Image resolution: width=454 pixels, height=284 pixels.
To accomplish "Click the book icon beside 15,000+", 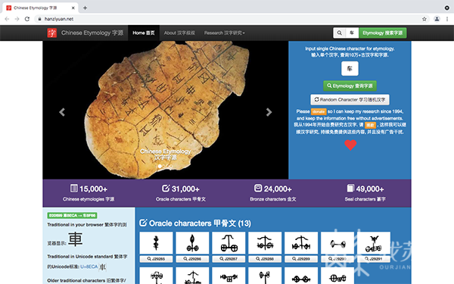I will click(74, 189).
